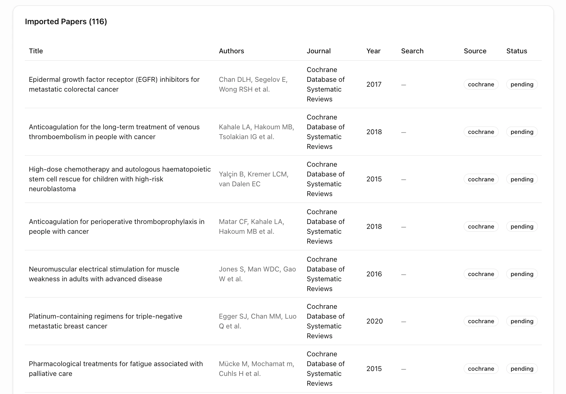The width and height of the screenshot is (566, 394).
Task: Click the cochrane badge in the neuroblastoma row
Action: 481,179
